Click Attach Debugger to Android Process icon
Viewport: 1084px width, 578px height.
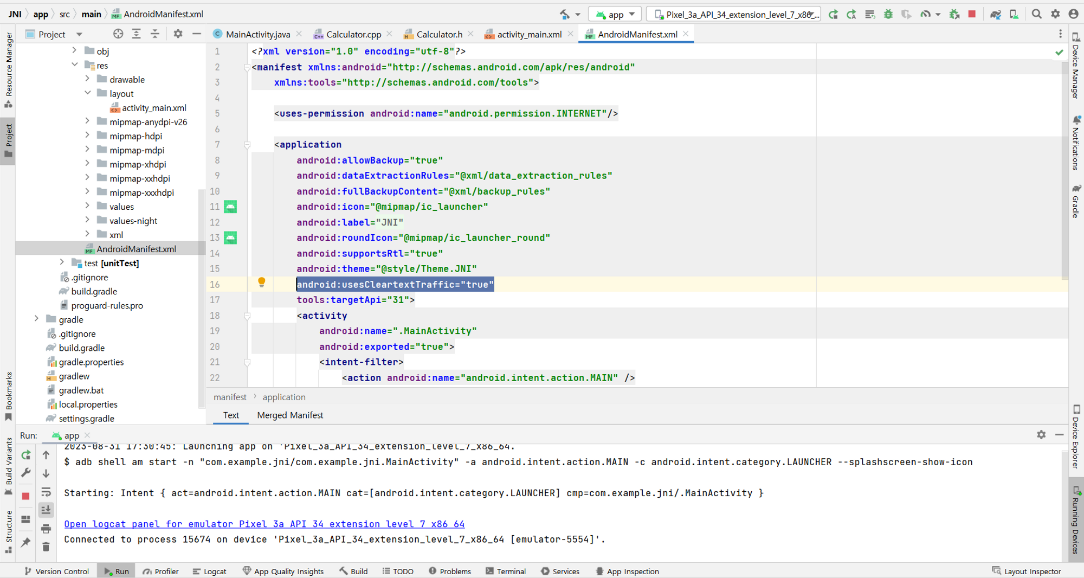(954, 14)
